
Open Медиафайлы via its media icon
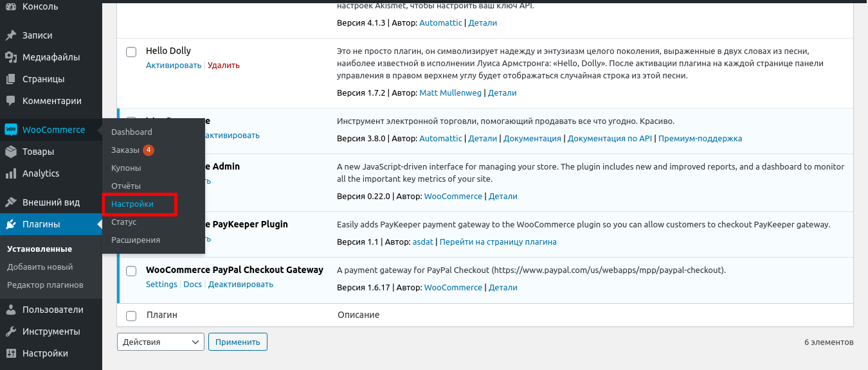(11, 57)
